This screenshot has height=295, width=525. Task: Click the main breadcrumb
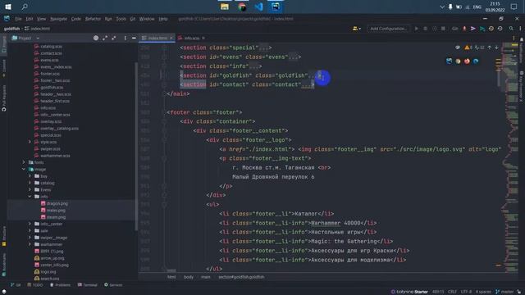206,277
